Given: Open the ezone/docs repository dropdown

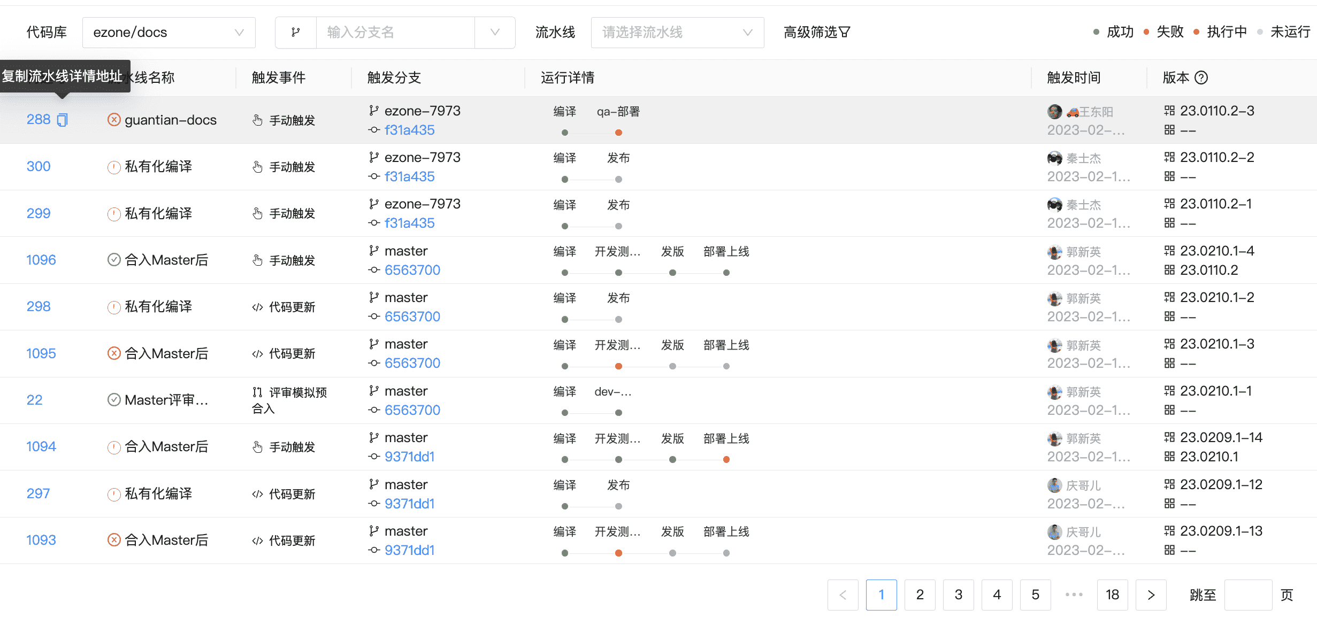Looking at the screenshot, I should tap(169, 33).
